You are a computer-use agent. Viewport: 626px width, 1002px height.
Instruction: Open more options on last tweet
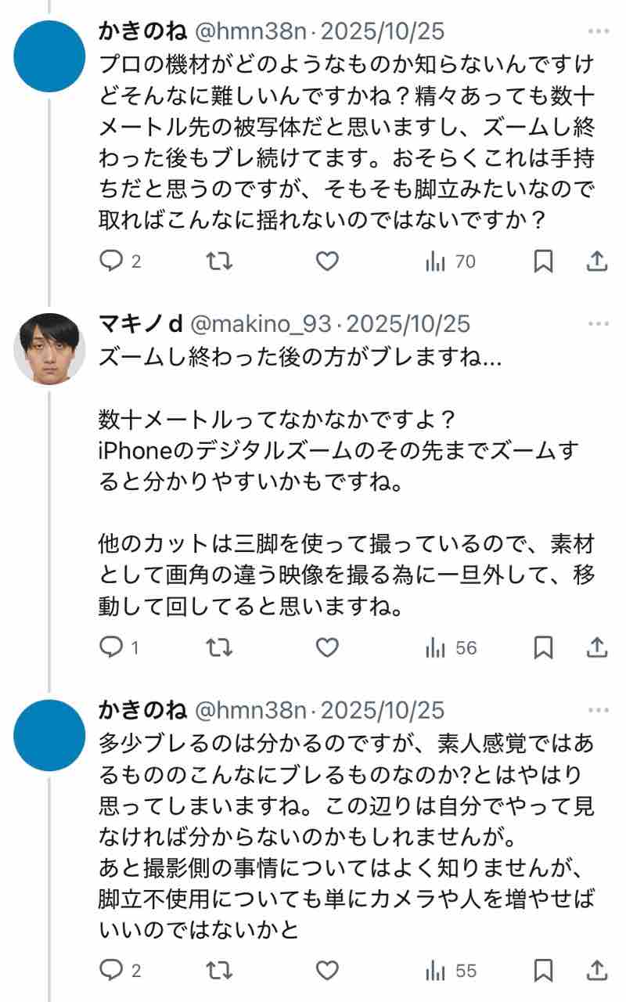(598, 711)
